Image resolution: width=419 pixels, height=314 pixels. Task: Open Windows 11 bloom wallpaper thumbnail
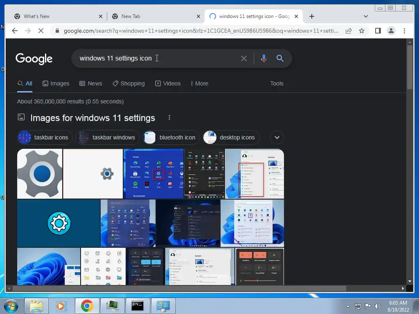pos(49,267)
